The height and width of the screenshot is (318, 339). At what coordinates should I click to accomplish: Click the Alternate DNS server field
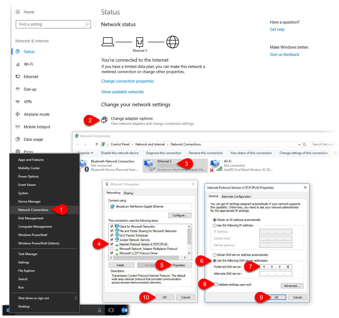point(276,274)
